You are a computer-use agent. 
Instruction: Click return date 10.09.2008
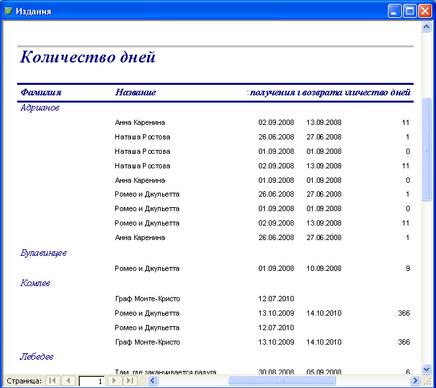pyautogui.click(x=324, y=268)
